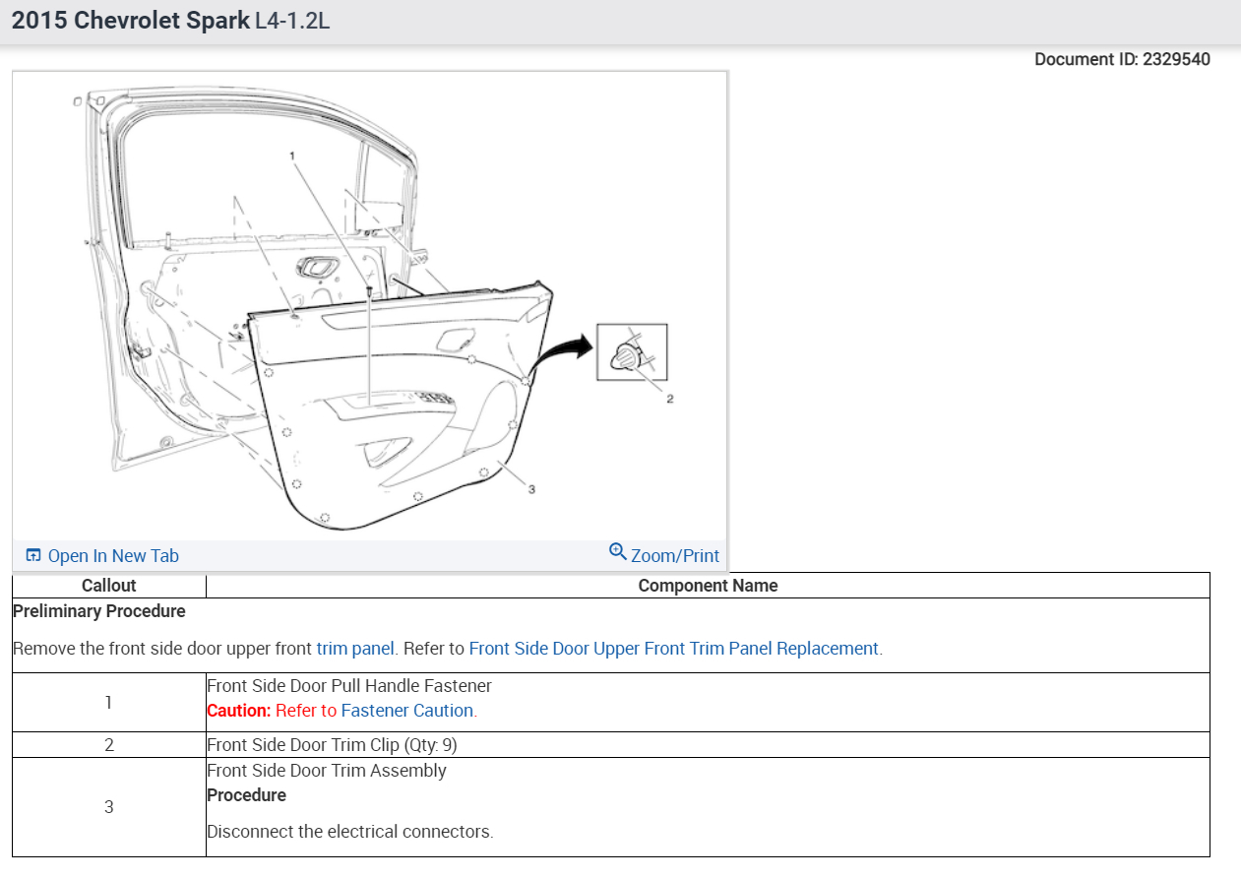Image resolution: width=1241 pixels, height=879 pixels.
Task: Click 'Front Side Door Trim Assembly' text
Action: pyautogui.click(x=327, y=771)
